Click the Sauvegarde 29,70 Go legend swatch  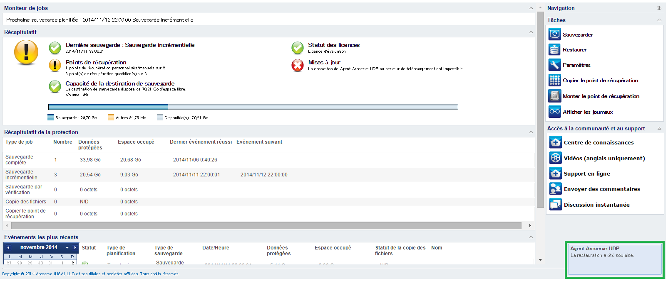51,117
